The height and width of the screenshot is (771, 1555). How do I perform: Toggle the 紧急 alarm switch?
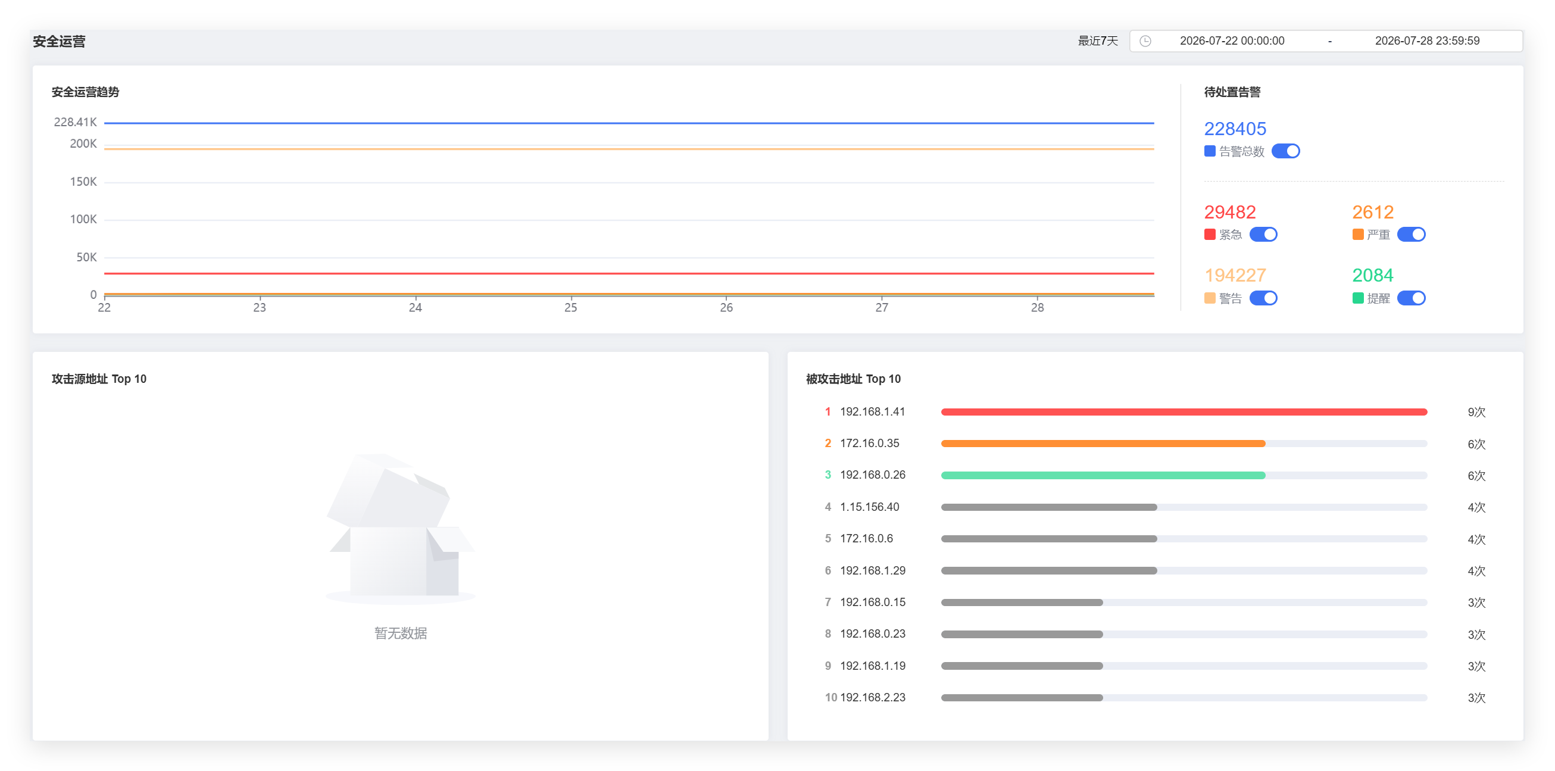1263,234
